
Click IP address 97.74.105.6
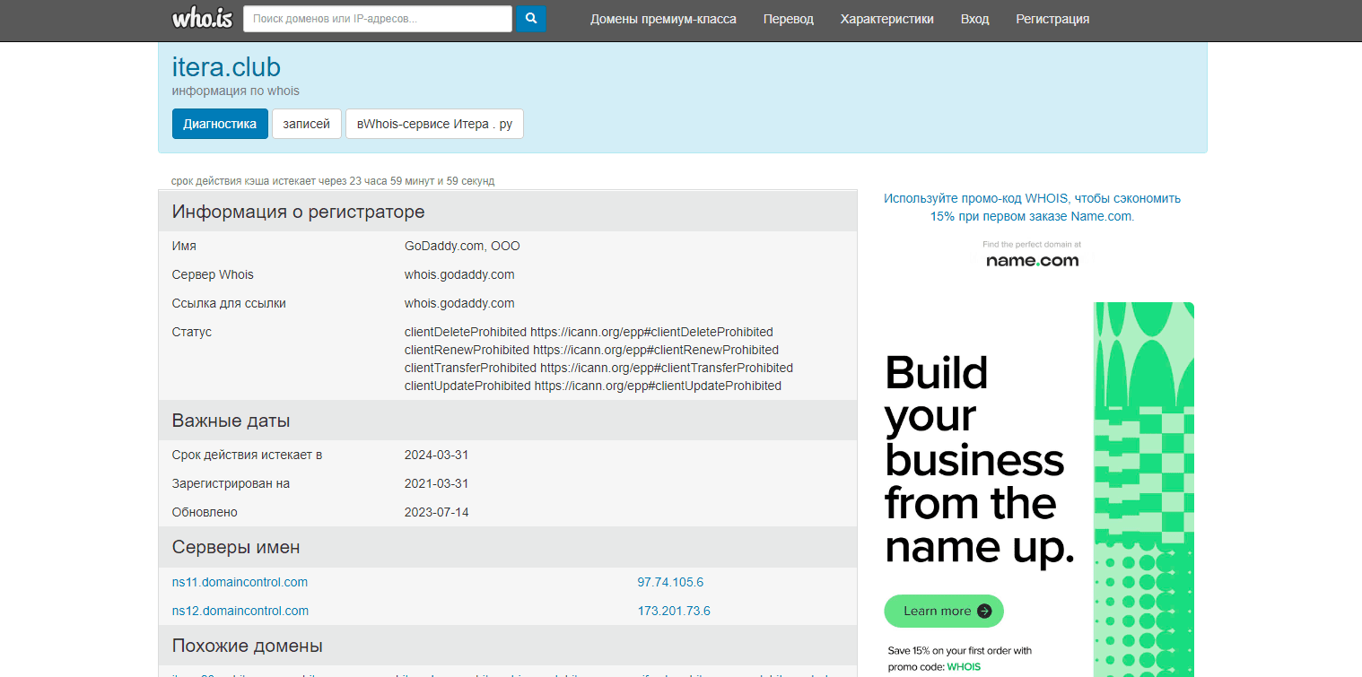670,583
